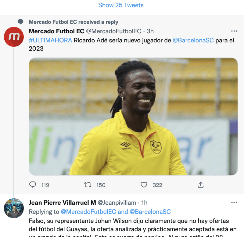The width and height of the screenshot is (244, 237).
Task: Open the 3h timestamp of the tweet
Action: tap(150, 31)
